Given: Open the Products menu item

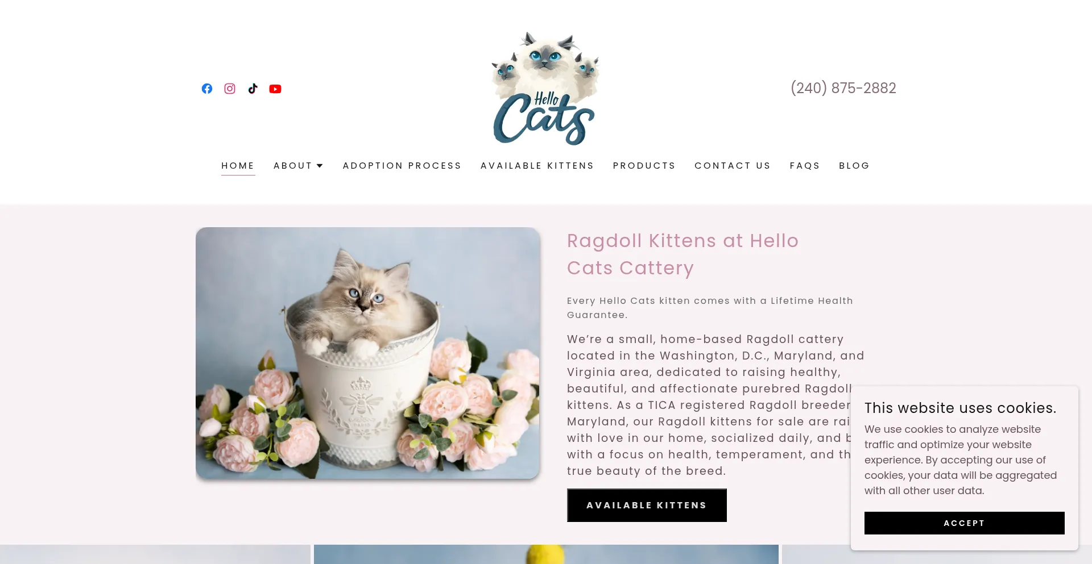Looking at the screenshot, I should click(644, 166).
